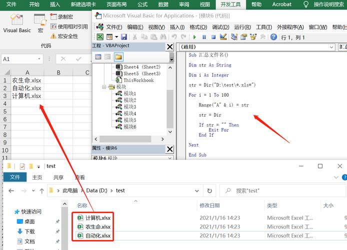
Task: Expand the Explorer ribbon chevron
Action: (336, 177)
